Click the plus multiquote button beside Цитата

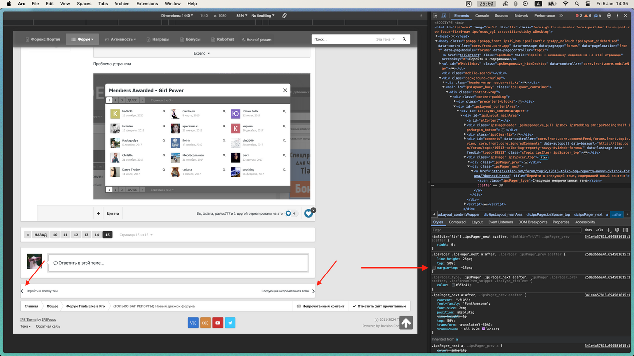point(98,214)
